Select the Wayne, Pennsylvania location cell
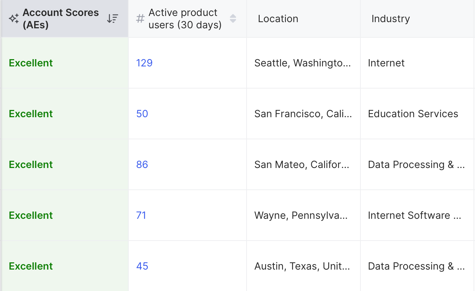The height and width of the screenshot is (291, 475). 301,216
